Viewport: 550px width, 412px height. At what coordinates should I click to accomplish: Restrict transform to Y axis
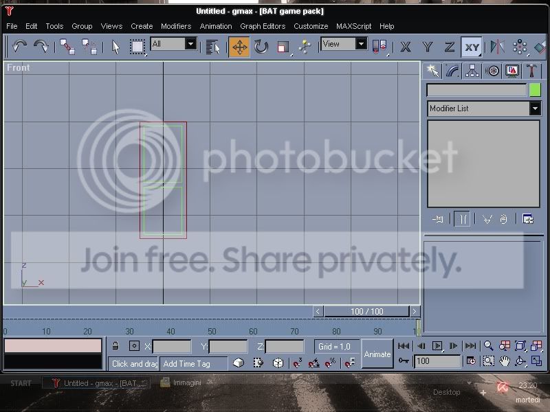tap(428, 47)
